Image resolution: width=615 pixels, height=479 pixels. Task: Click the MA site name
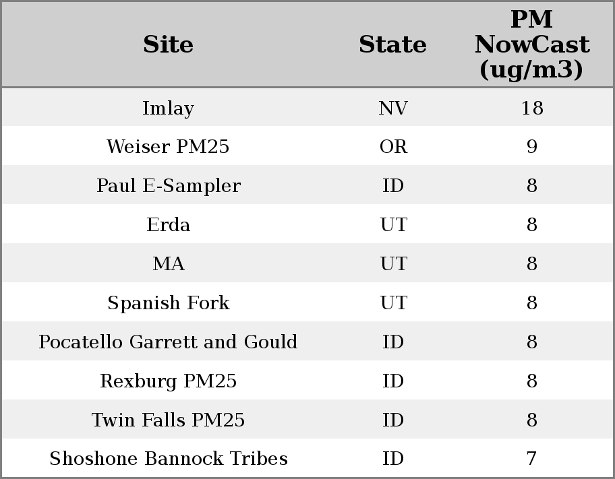(168, 264)
